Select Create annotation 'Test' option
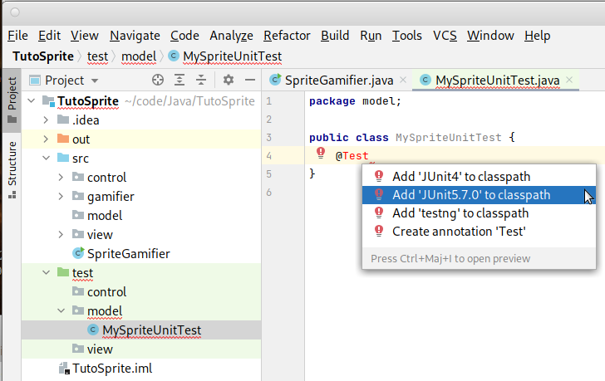605x381 pixels. click(x=458, y=232)
